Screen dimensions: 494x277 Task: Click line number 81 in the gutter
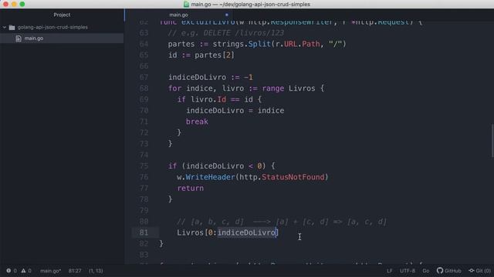click(144, 232)
